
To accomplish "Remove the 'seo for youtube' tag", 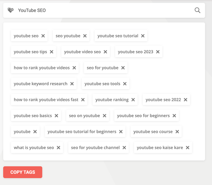I will [x=123, y=68].
